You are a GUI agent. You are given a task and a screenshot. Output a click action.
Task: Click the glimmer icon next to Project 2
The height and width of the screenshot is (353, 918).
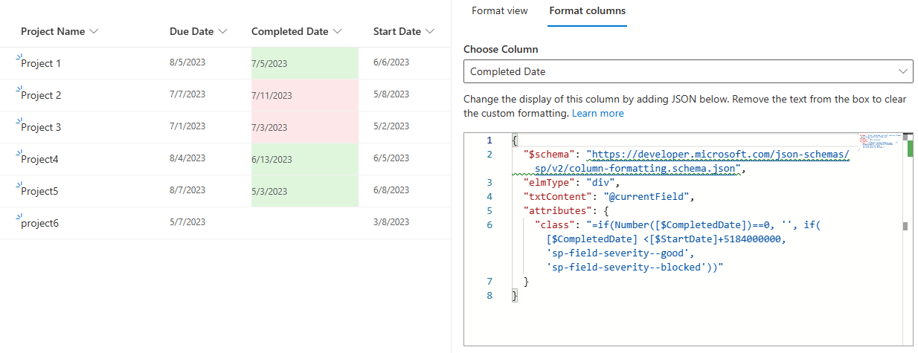19,90
